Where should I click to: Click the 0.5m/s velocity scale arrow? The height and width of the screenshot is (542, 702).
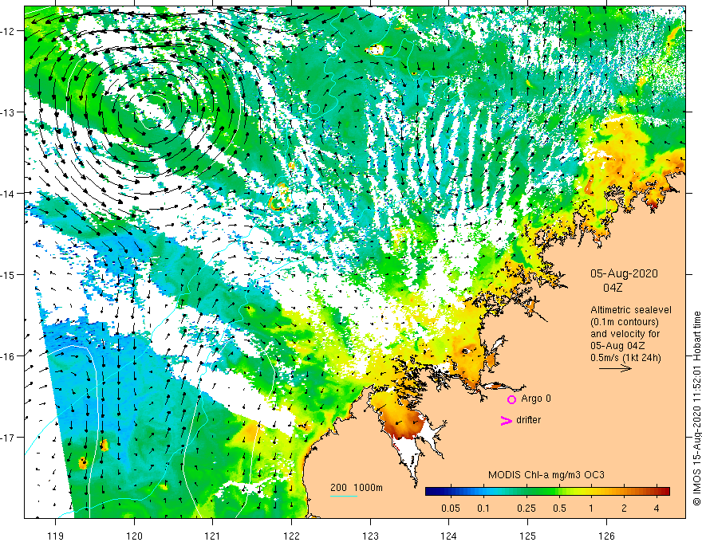point(615,368)
